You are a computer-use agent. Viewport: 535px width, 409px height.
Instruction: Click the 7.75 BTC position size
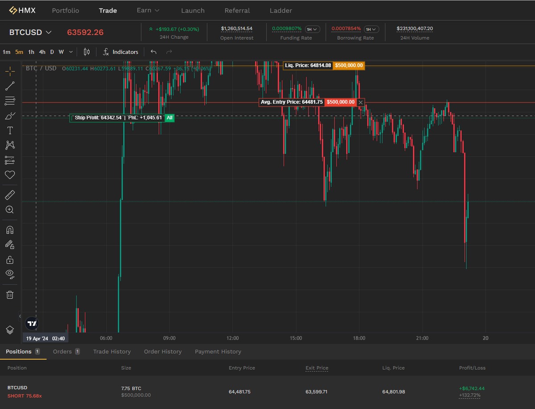[x=131, y=389]
